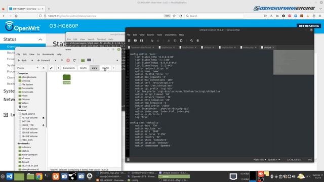Open Documents menu in text editor
Screen dimensions: 324x182
pyautogui.click(x=171, y=35)
